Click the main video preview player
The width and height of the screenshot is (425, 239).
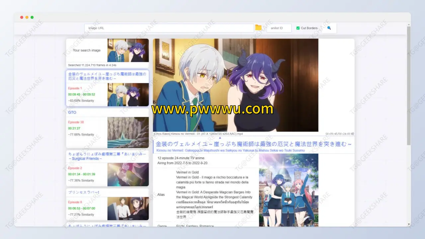click(x=235, y=85)
